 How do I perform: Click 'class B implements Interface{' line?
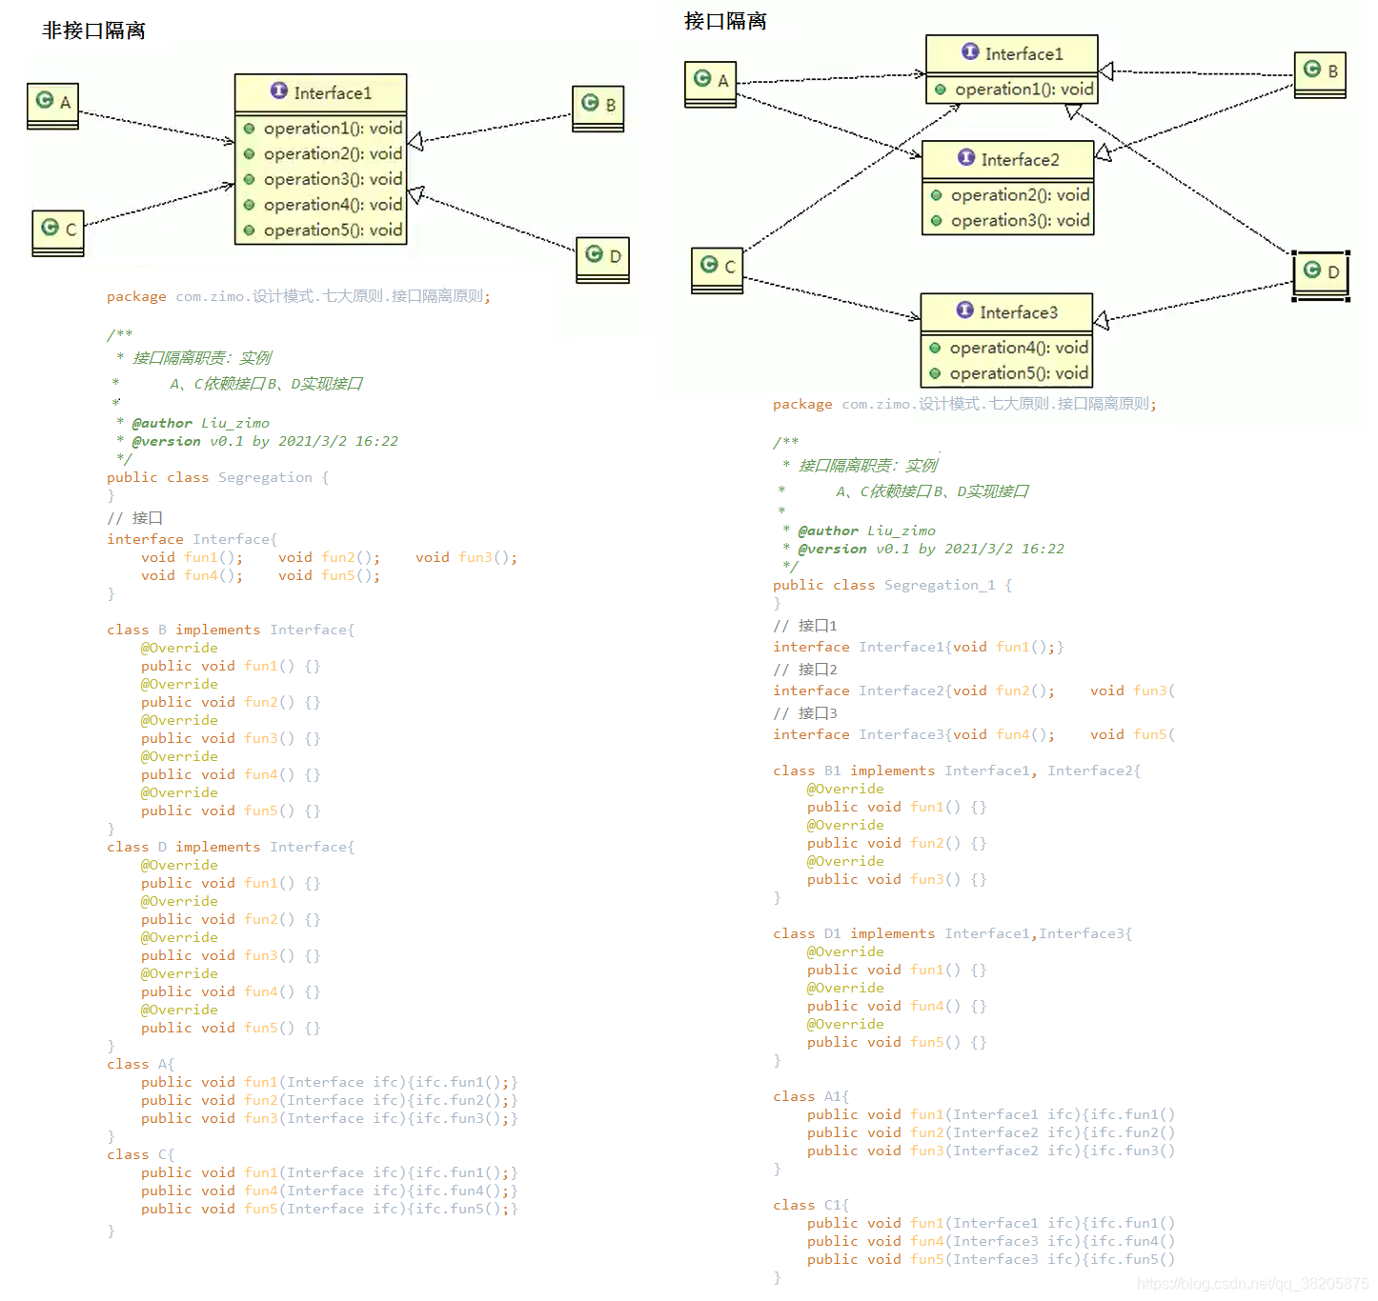point(231,630)
